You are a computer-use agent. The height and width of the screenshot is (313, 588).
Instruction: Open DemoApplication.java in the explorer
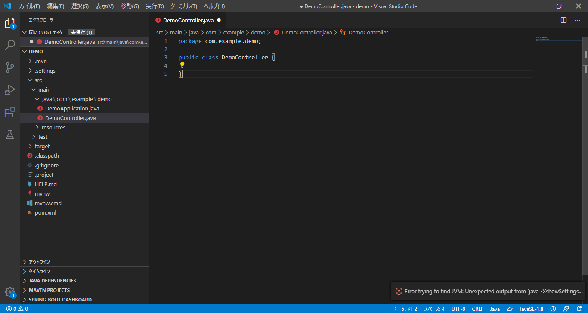point(85,108)
